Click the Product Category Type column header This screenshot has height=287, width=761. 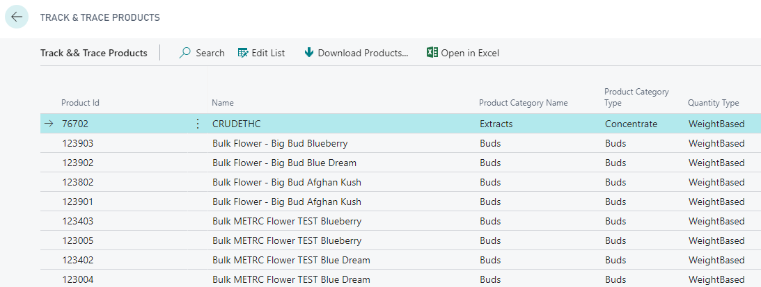tap(636, 97)
